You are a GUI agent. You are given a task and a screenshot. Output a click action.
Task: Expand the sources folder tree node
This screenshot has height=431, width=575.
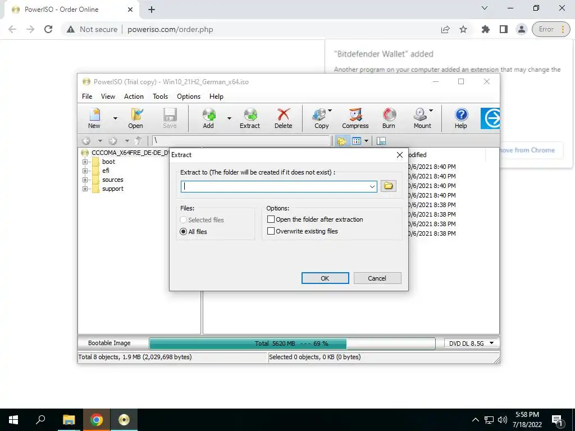(x=85, y=180)
